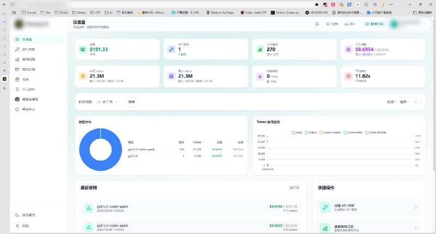Click the orange cube icon on 今日 Token card
Screen dimensions: 436x234
point(83,76)
